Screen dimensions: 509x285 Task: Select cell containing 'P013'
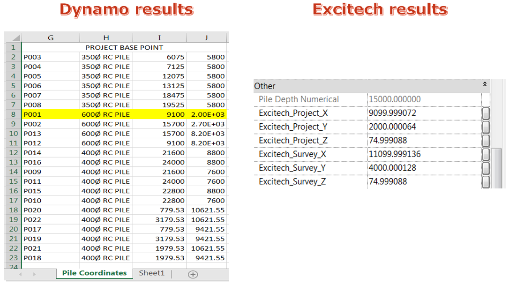point(51,134)
